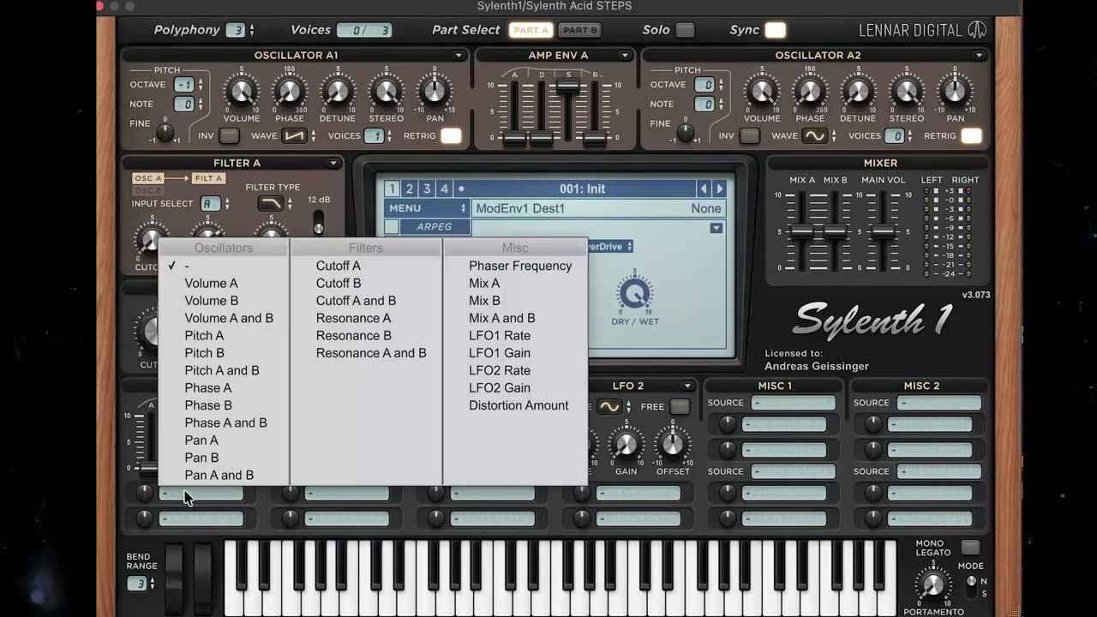Click Oscillator A1 Pan knob
The width and height of the screenshot is (1097, 617).
[435, 91]
